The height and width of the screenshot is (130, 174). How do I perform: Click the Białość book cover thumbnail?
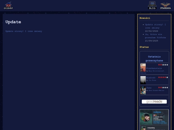click(143, 80)
